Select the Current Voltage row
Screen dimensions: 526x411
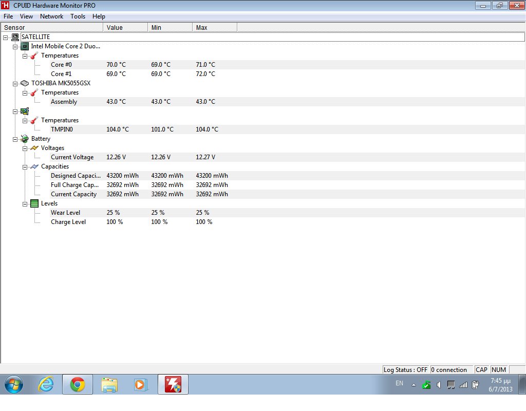[x=287, y=157]
